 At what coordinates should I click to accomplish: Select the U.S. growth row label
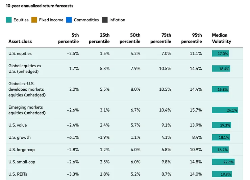coord(19,137)
